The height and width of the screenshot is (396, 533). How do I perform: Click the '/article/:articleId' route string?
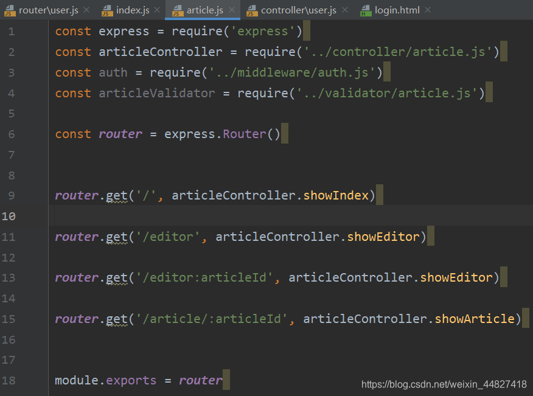pos(212,319)
